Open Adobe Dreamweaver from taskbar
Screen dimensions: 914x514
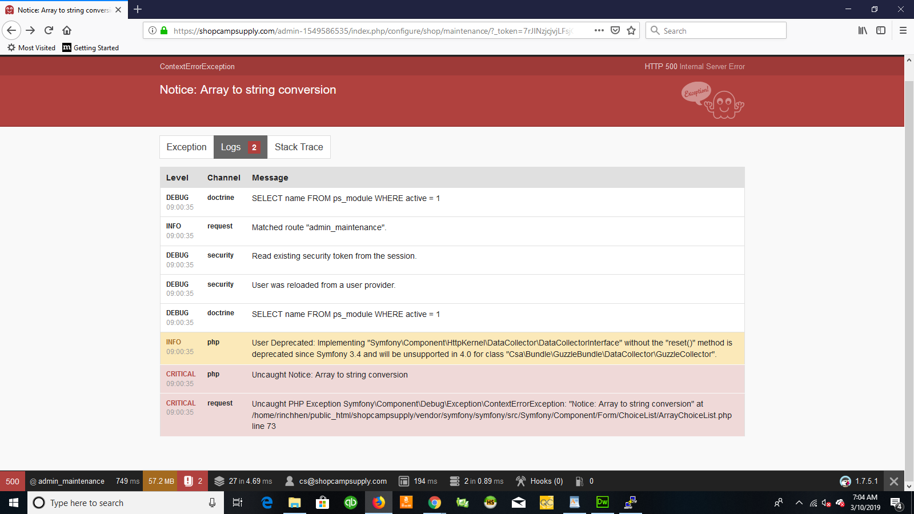[602, 503]
